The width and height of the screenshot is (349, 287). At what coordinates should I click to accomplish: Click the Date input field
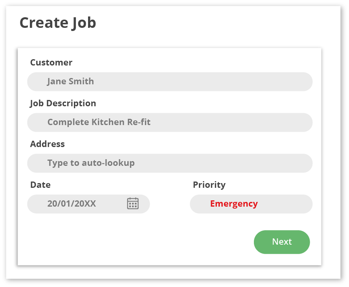click(79, 204)
